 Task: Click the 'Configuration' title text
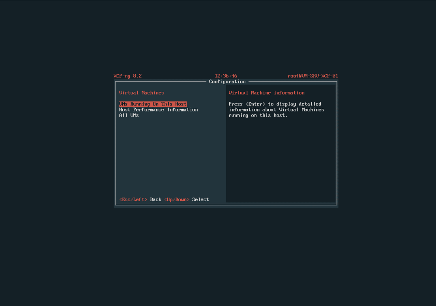227,81
